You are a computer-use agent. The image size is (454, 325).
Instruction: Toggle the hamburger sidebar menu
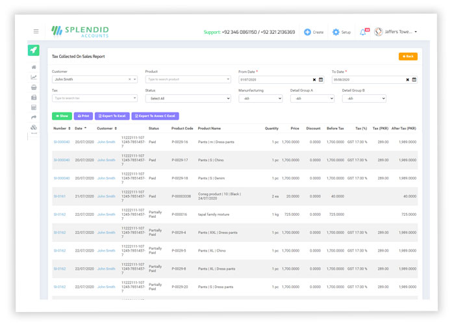coord(36,31)
